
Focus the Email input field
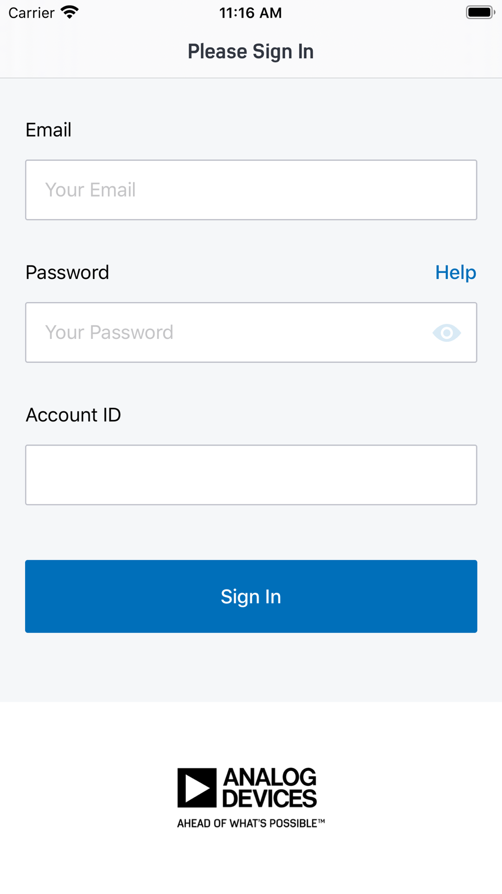click(x=251, y=190)
